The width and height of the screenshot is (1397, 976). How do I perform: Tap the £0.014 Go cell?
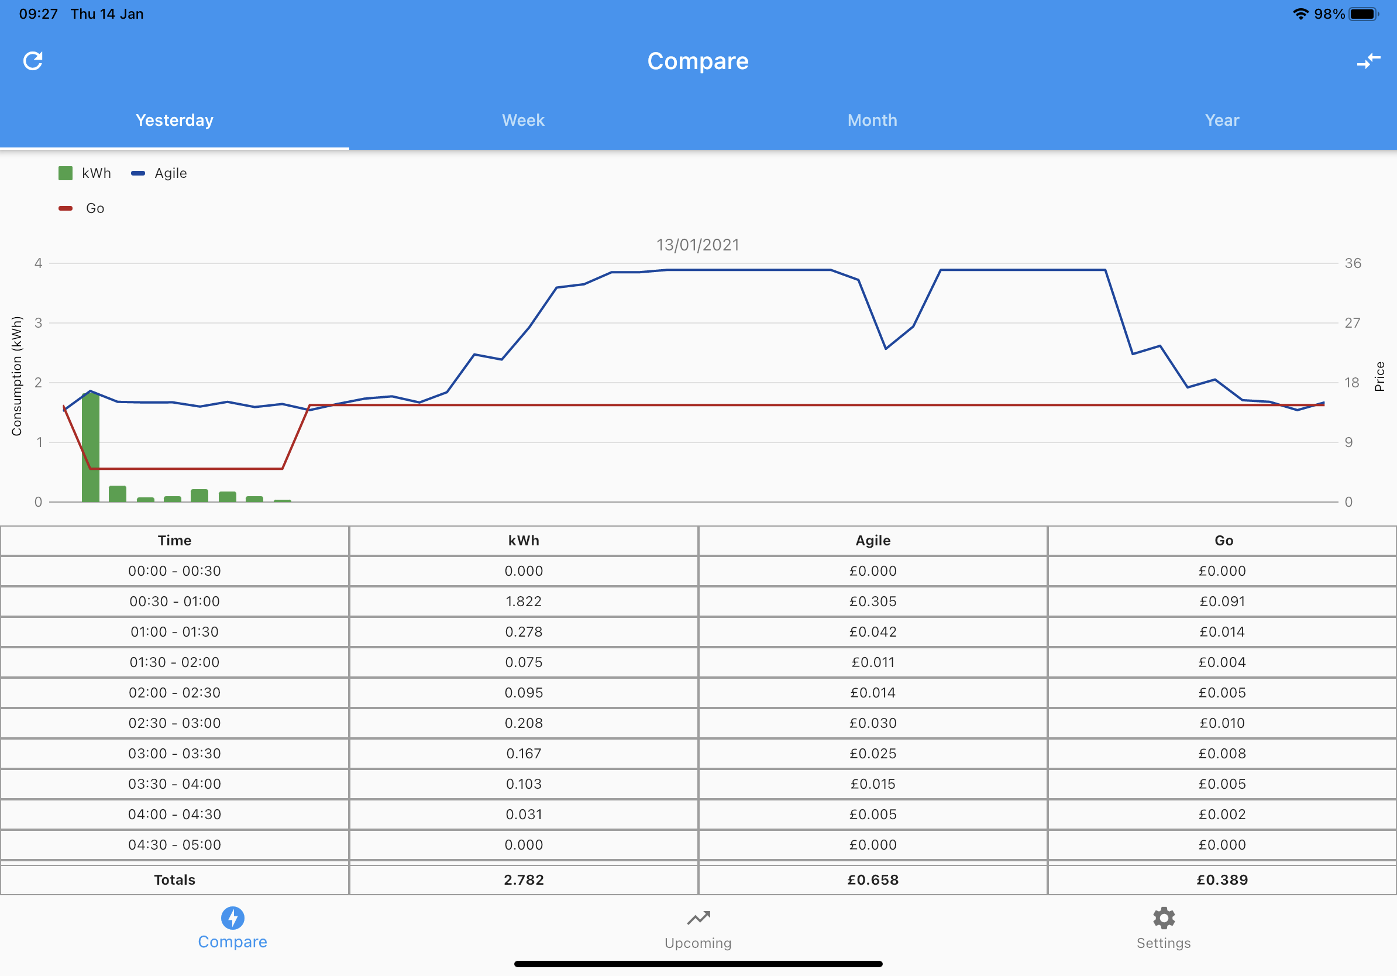1223,631
